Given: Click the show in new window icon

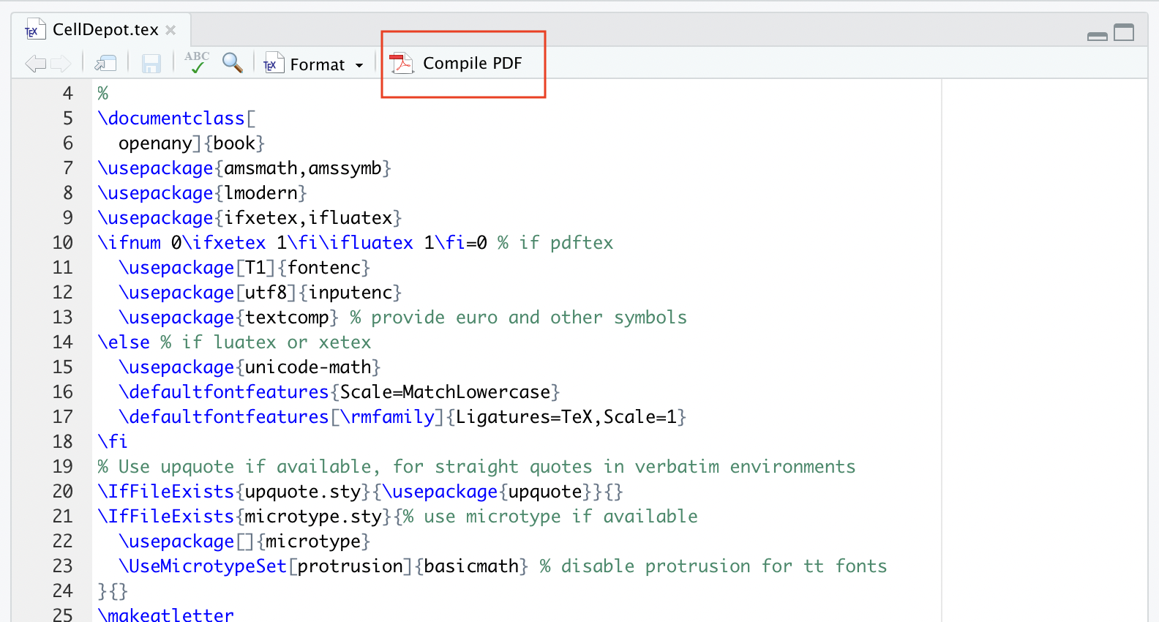Looking at the screenshot, I should coord(105,64).
